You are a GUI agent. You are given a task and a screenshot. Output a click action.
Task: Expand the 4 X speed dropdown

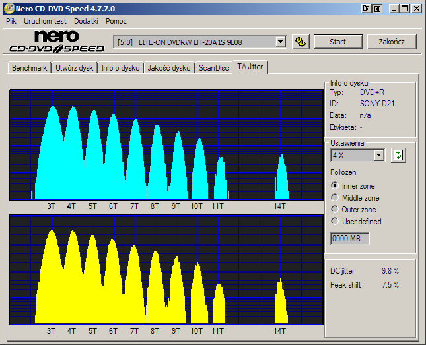[378, 156]
